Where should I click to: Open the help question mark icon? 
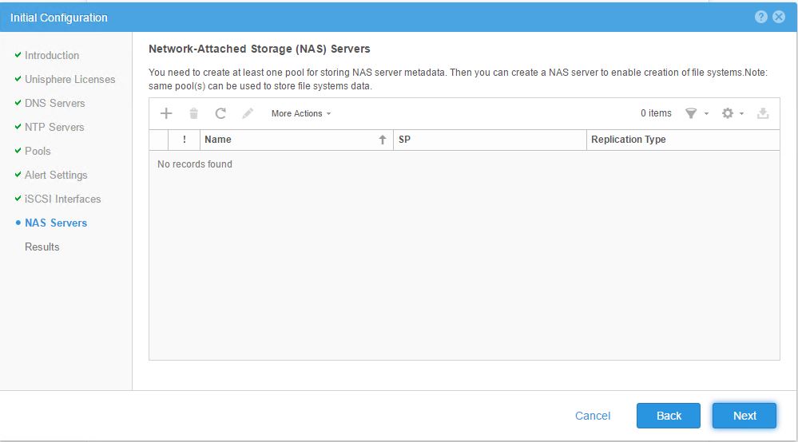click(761, 17)
